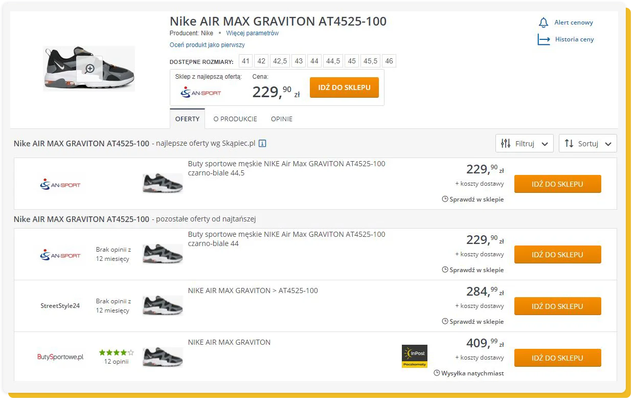
Task: Click 'Oceń produkt jako pierwszy' link
Action: click(207, 45)
